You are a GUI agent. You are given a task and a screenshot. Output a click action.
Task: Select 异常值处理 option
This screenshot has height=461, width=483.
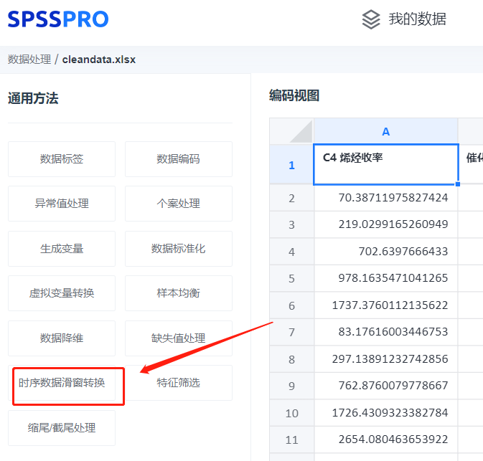[62, 204]
